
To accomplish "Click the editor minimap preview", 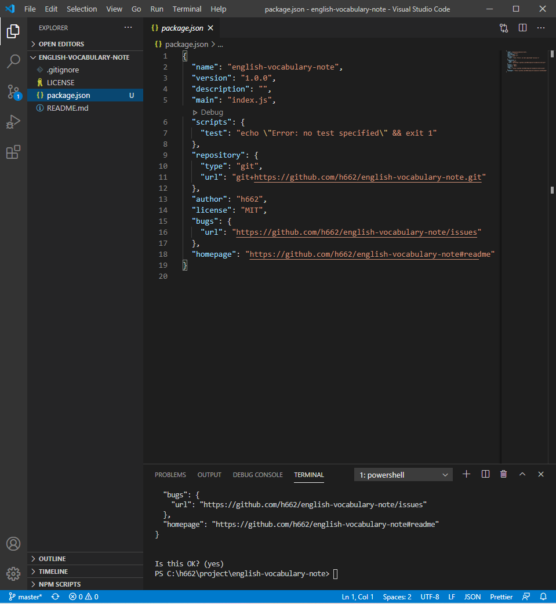I will point(526,61).
